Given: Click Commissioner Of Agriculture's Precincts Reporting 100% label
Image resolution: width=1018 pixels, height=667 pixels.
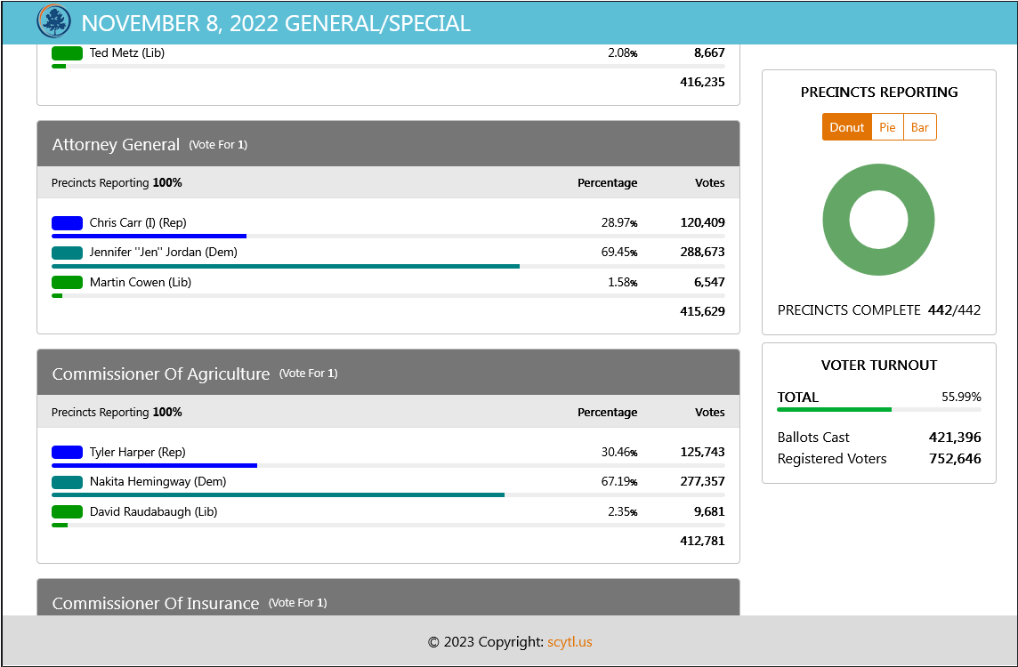Looking at the screenshot, I should click(117, 412).
